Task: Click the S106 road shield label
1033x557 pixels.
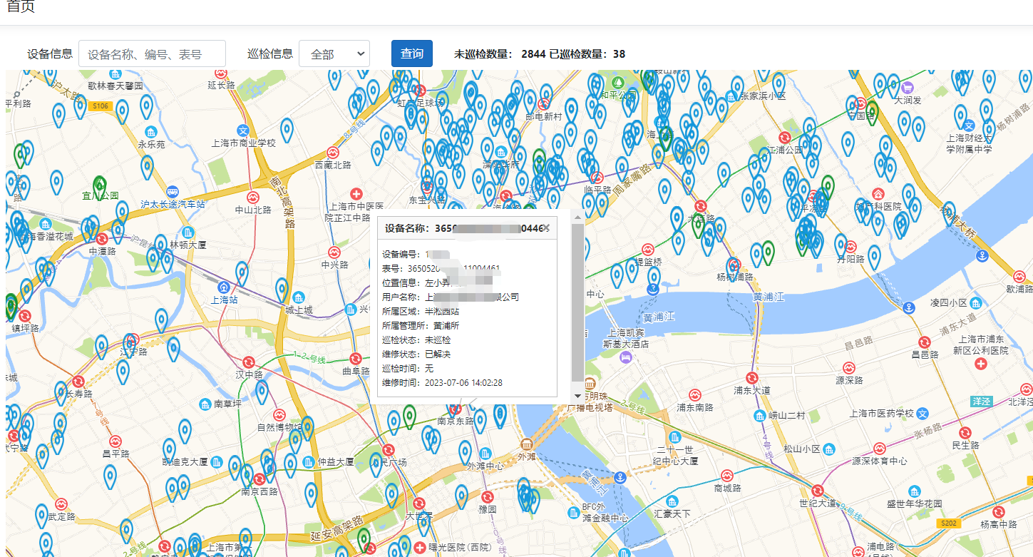Action: coord(101,106)
